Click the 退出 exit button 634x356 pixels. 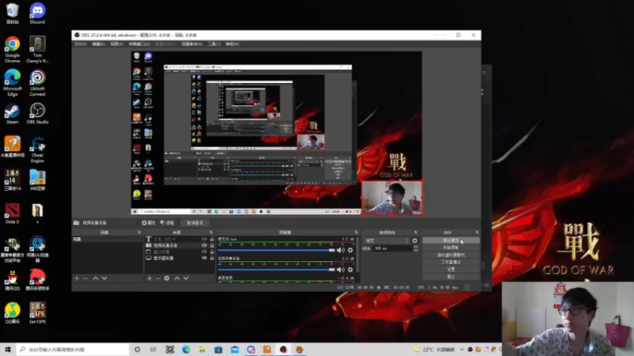click(x=451, y=276)
